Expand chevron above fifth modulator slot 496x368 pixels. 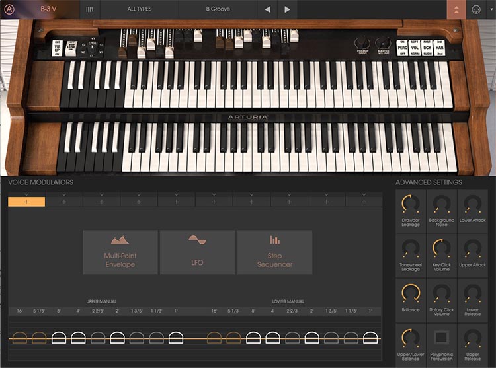(177, 194)
